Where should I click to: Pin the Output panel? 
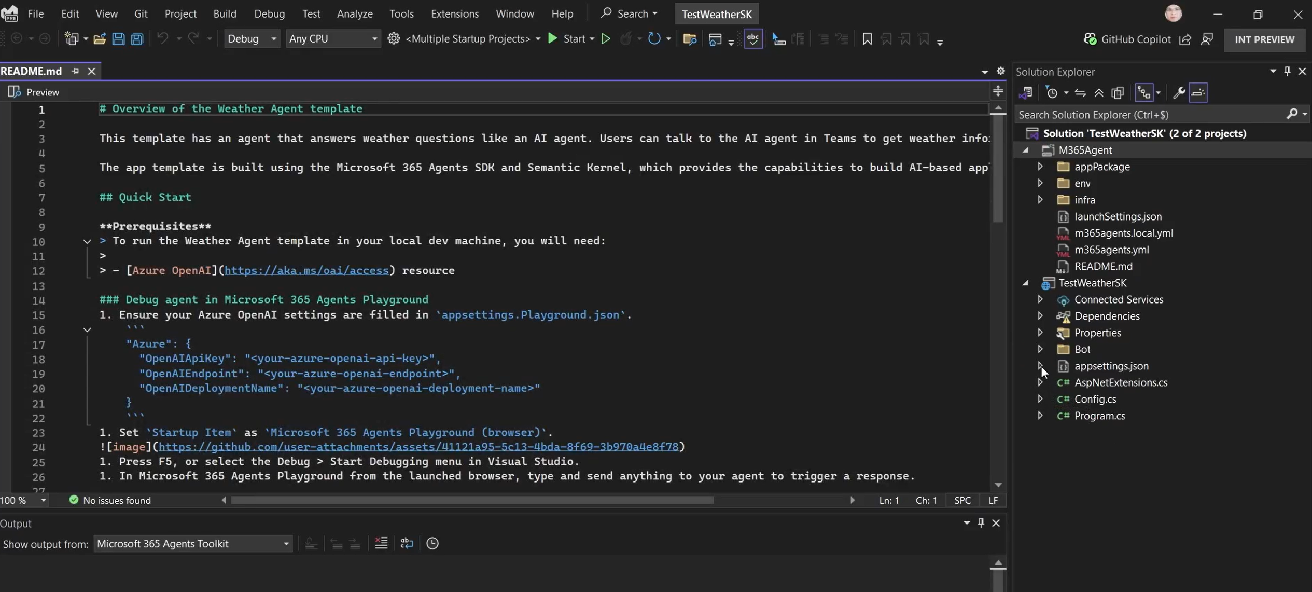[x=981, y=522]
